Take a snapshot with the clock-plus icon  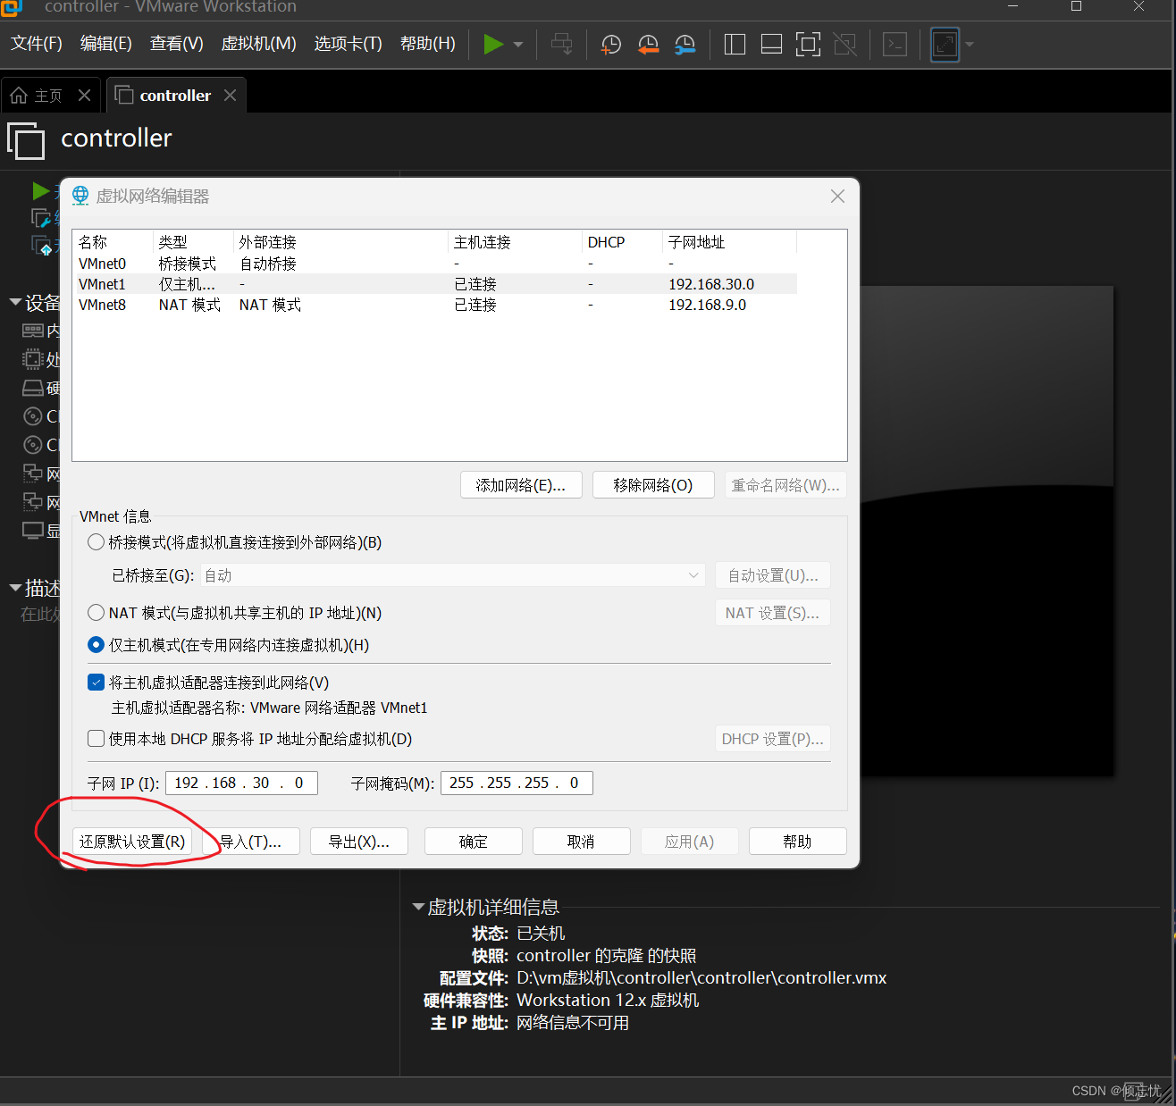click(x=611, y=44)
